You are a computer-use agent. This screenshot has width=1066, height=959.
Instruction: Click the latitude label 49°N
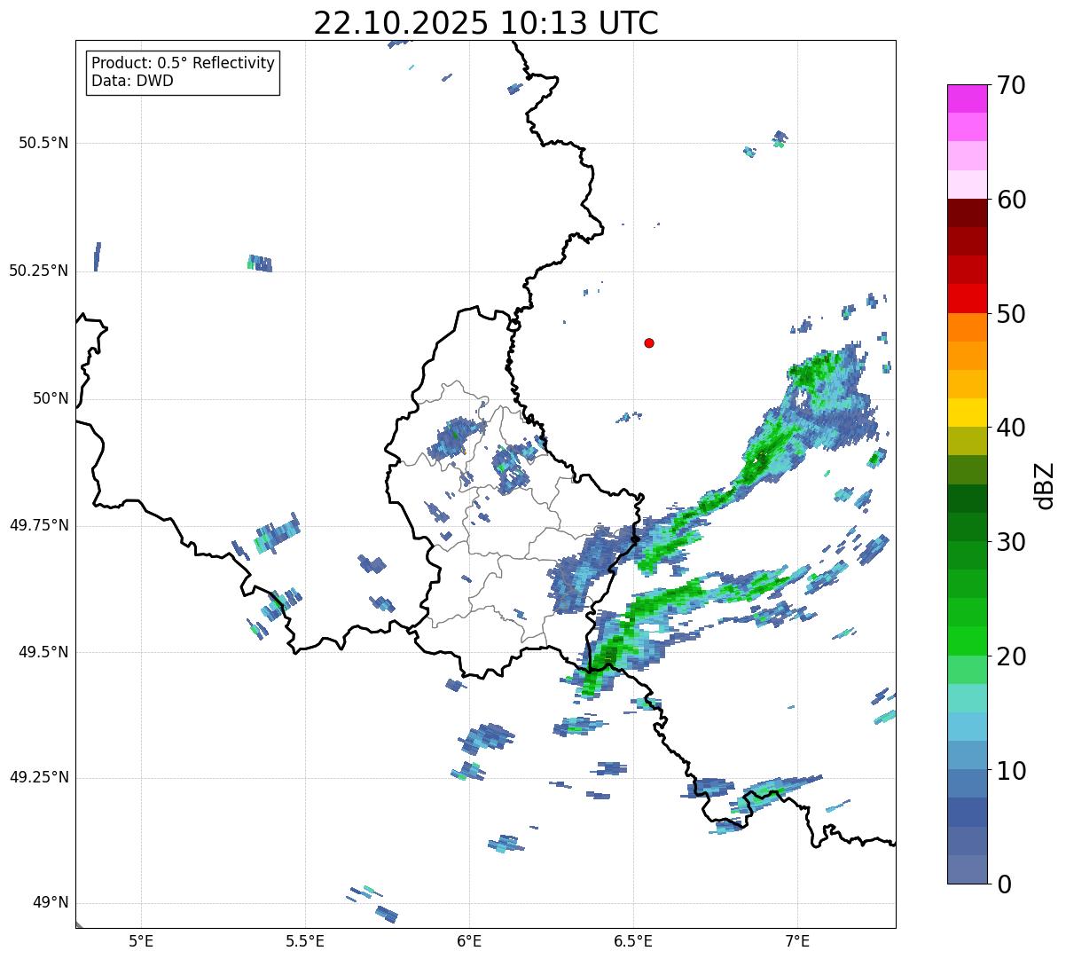coord(51,903)
